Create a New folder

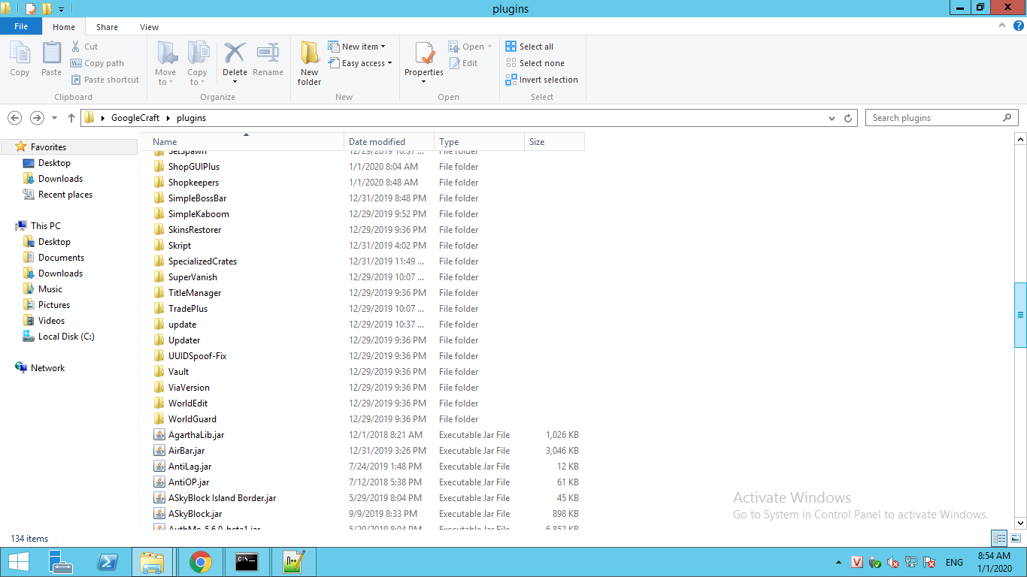[310, 63]
